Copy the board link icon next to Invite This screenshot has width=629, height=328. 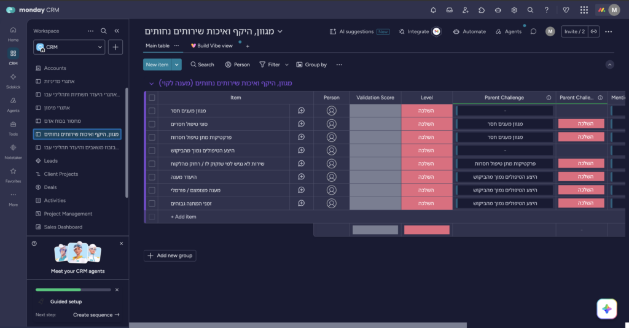(x=594, y=32)
